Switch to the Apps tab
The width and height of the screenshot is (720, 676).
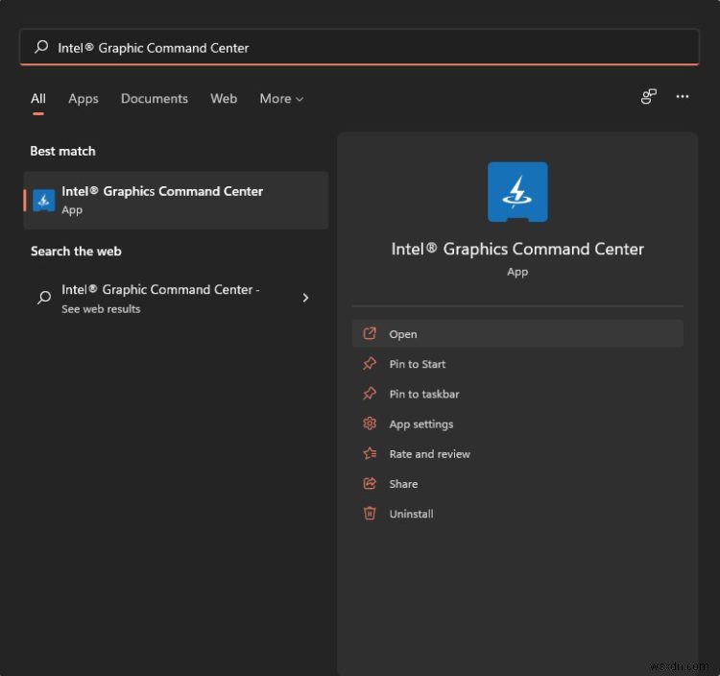[84, 99]
